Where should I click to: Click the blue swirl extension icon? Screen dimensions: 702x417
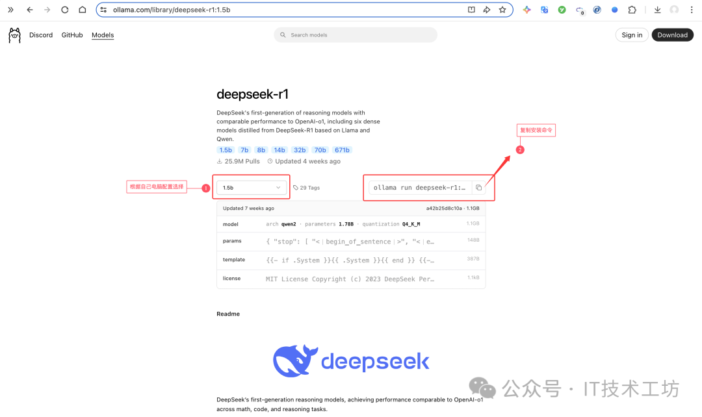coord(597,10)
